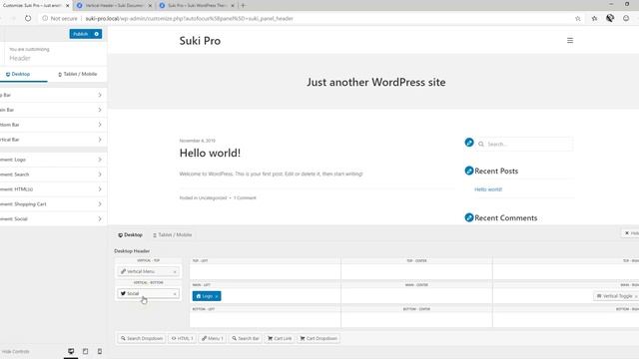The width and height of the screenshot is (639, 359).
Task: Click the browser address bar URL
Action: point(189,18)
